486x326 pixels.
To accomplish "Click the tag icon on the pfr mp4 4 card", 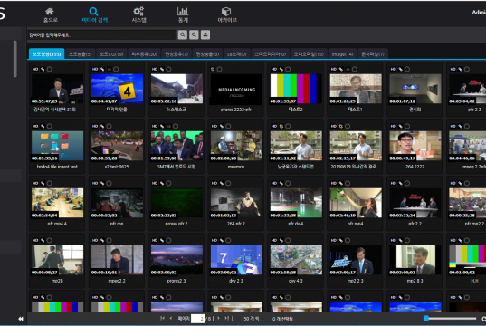I will (x=43, y=183).
